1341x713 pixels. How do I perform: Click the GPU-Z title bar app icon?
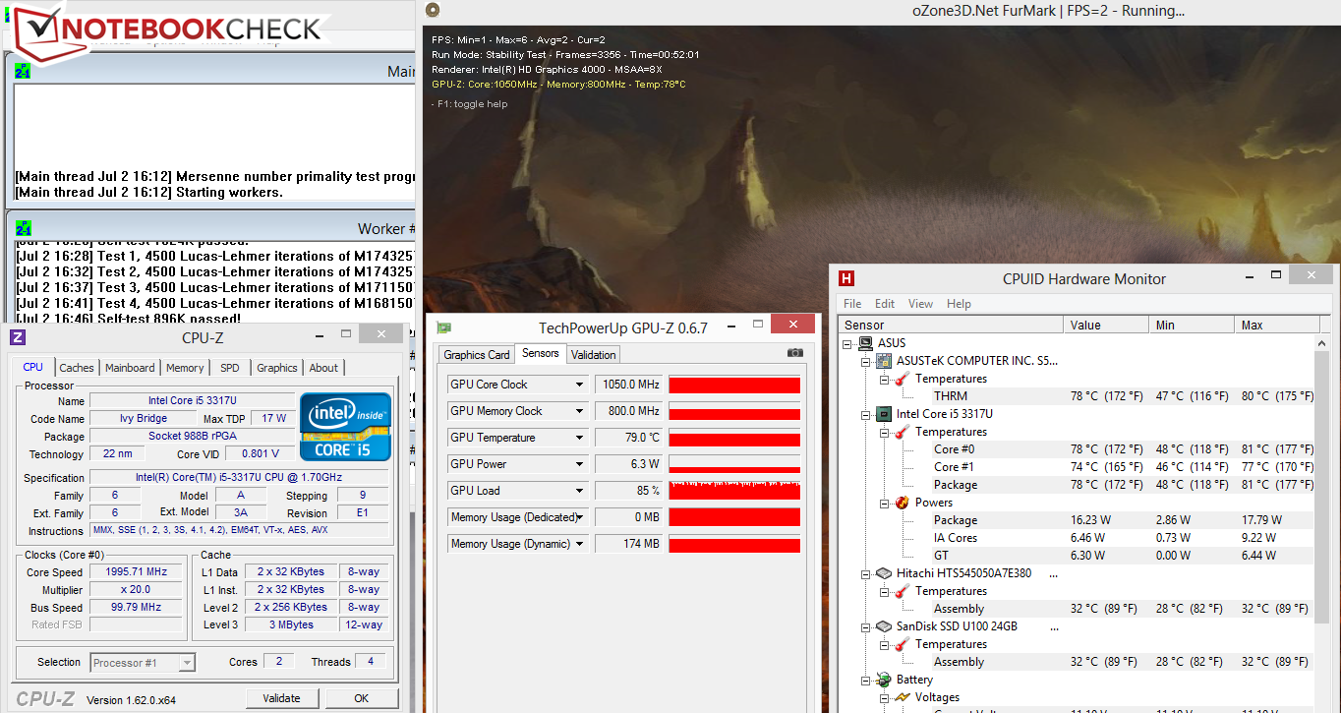point(444,327)
